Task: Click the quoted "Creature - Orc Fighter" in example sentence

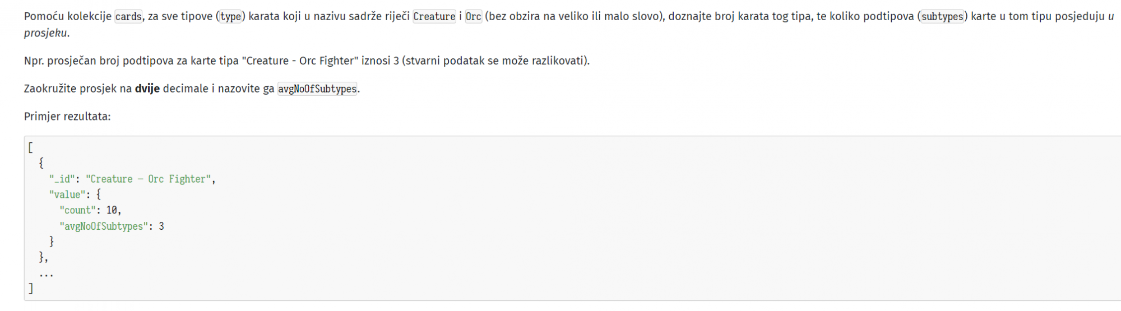Action: [300, 61]
